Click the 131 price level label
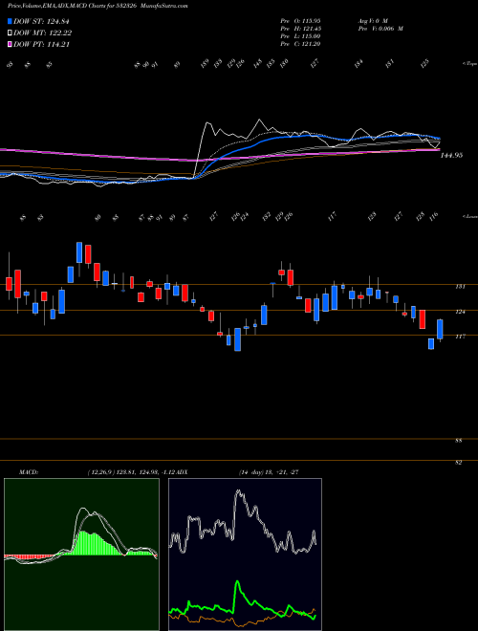The width and height of the screenshot is (478, 631). (x=460, y=287)
